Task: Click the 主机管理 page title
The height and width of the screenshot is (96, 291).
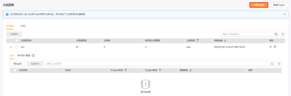Action: [8, 5]
